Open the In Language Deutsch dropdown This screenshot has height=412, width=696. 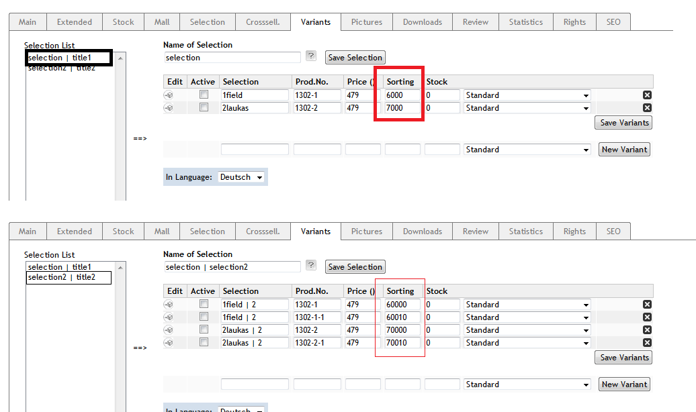point(241,177)
